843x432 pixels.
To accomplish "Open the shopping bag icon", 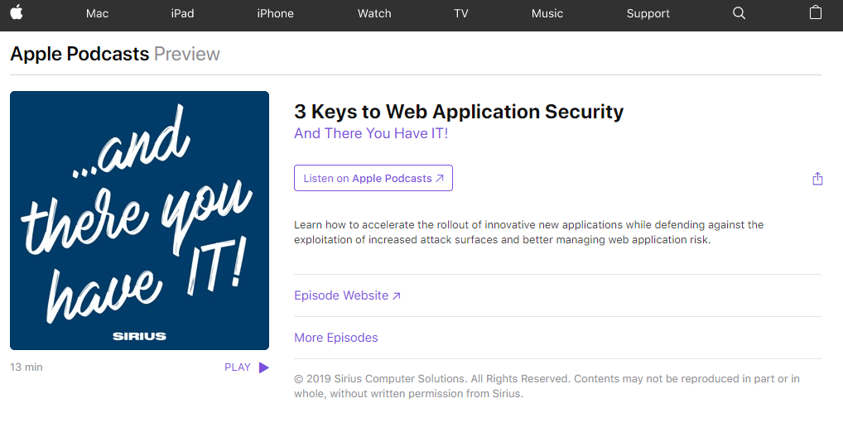I will pos(816,12).
